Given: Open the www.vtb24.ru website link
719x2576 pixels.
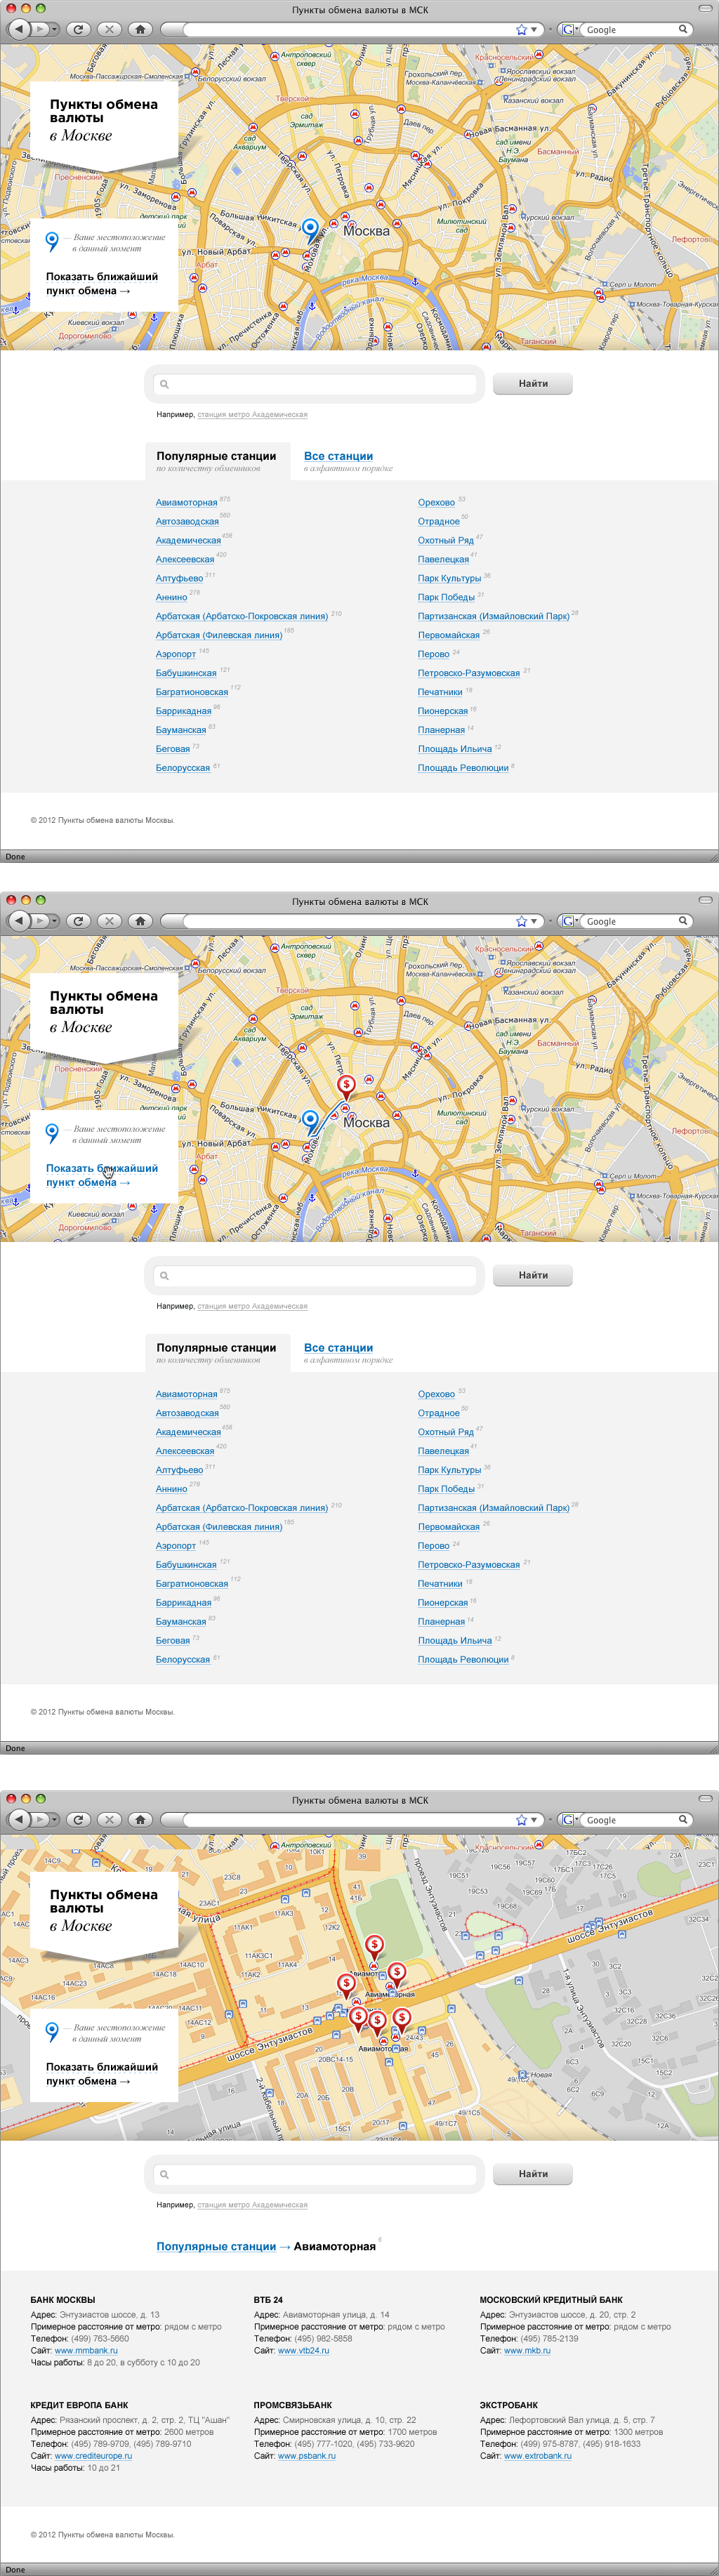Looking at the screenshot, I should click(303, 2350).
